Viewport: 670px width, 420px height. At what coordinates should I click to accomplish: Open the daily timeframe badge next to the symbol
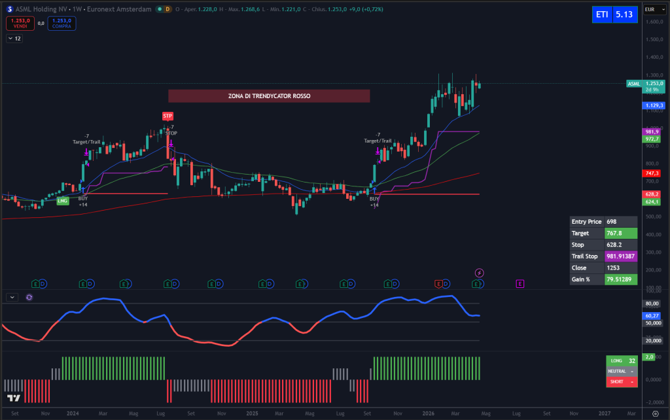[x=167, y=9]
